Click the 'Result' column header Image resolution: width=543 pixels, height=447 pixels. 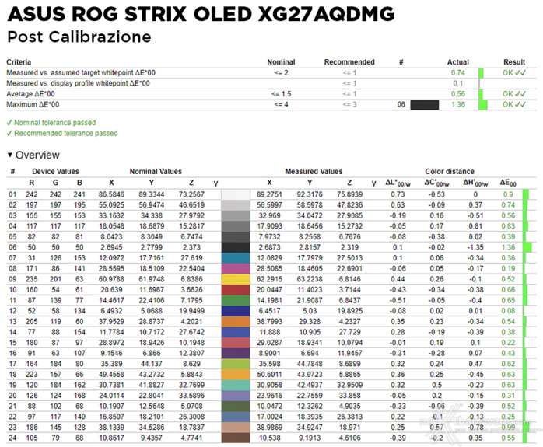pos(514,62)
